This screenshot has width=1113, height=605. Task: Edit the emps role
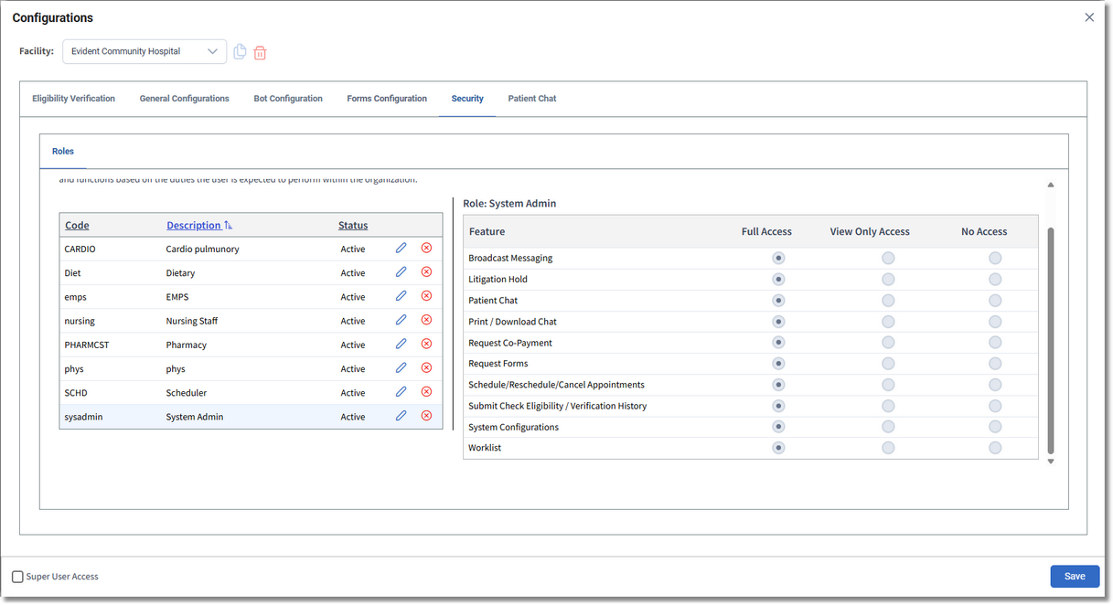(x=401, y=296)
